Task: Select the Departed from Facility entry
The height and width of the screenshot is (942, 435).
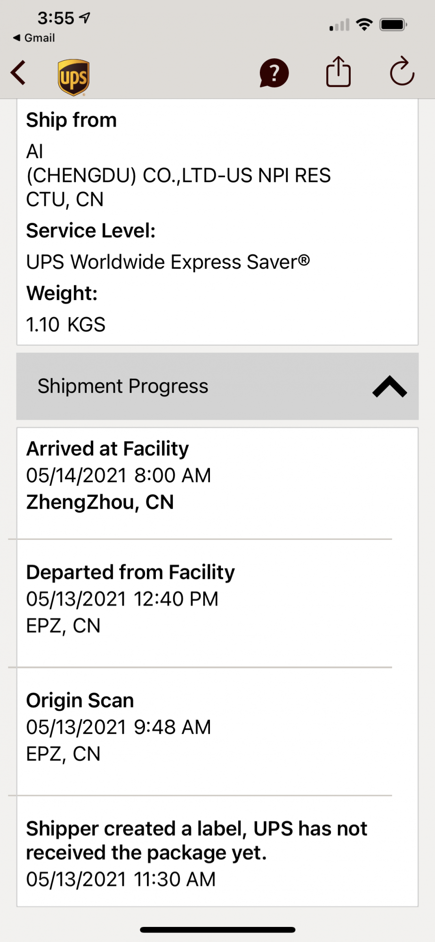Action: pos(130,599)
